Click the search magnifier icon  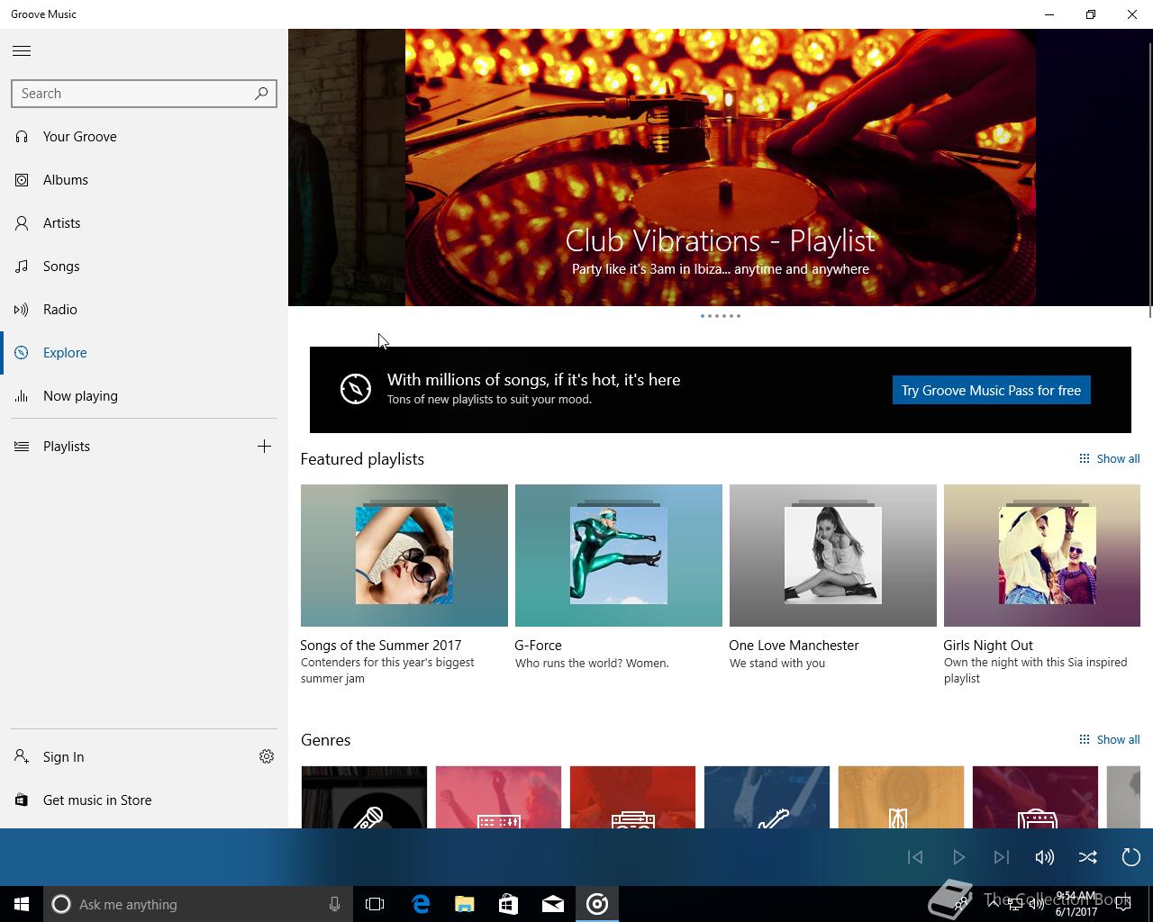[261, 93]
